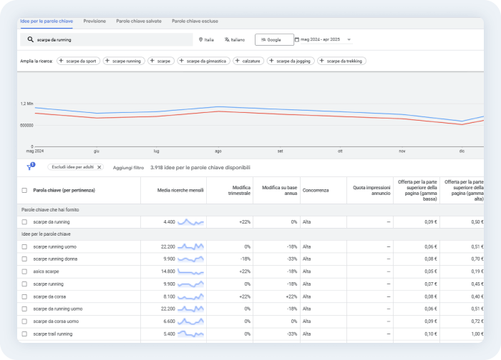Open the filter funnel icon

coord(30,167)
